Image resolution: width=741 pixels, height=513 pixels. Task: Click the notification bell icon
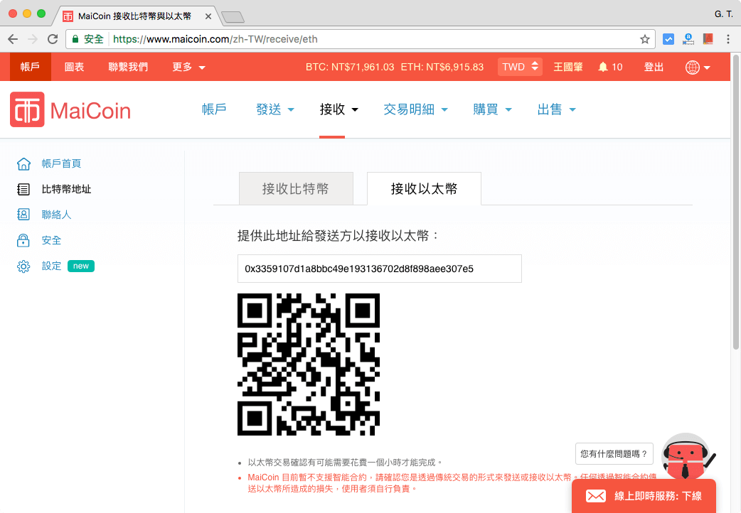(x=603, y=67)
